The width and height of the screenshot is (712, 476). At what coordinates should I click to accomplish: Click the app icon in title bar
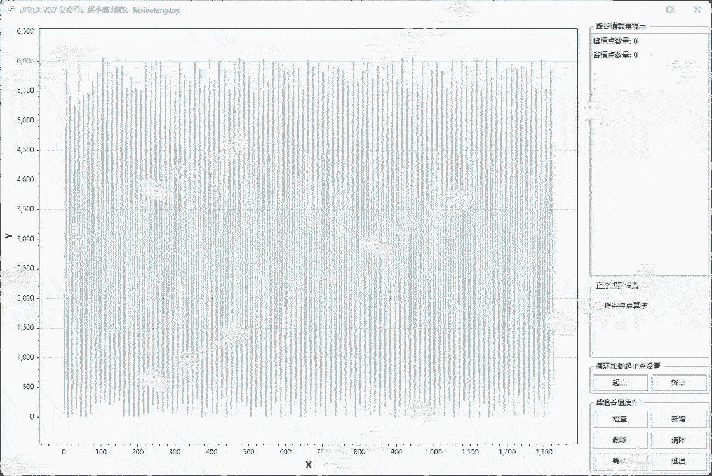pyautogui.click(x=10, y=10)
